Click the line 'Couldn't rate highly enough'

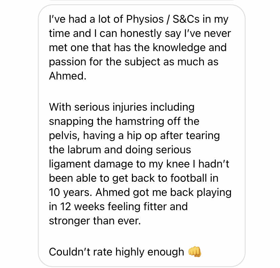click(116, 252)
